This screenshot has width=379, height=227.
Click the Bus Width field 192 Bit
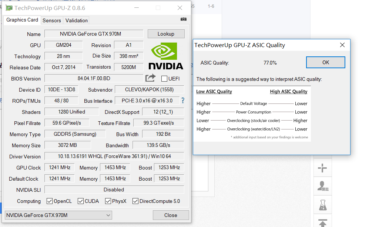pyautogui.click(x=163, y=134)
